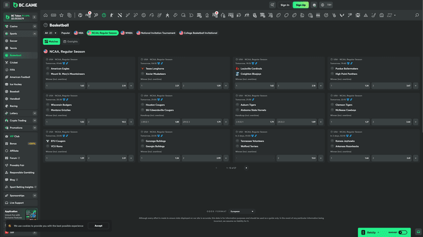
Task: Toggle the Quick Bet switch
Action: [x=402, y=232]
